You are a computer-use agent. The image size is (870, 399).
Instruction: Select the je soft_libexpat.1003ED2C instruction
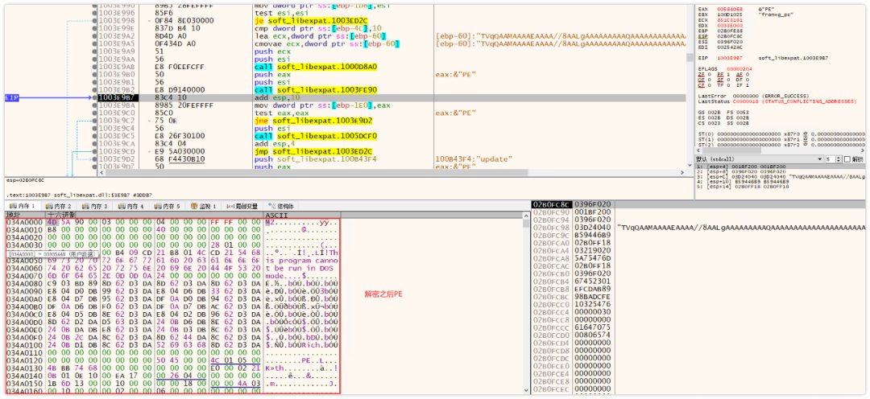click(311, 20)
